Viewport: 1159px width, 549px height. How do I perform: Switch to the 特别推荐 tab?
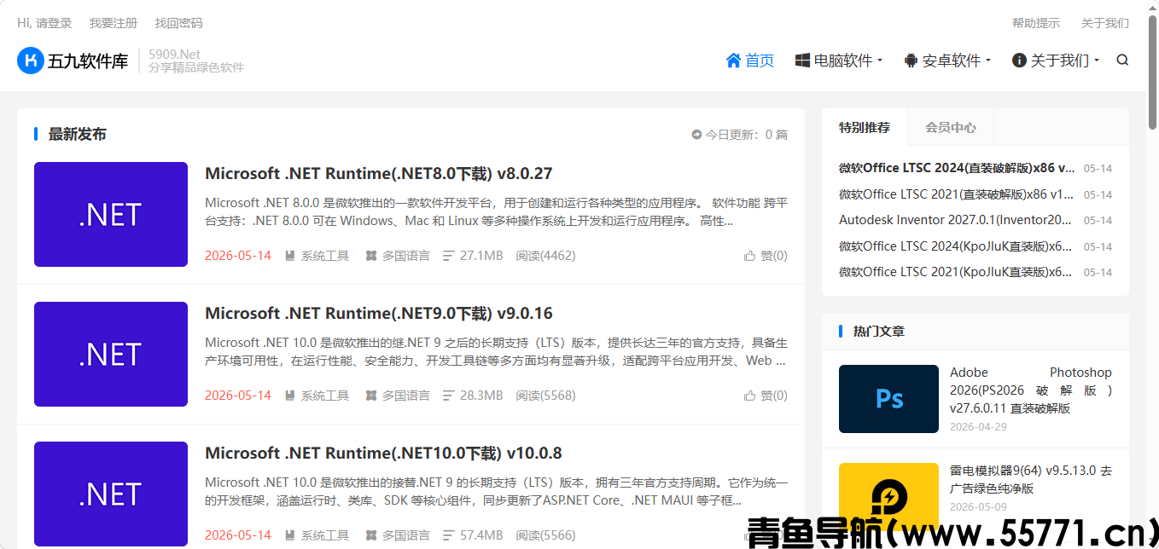[865, 128]
